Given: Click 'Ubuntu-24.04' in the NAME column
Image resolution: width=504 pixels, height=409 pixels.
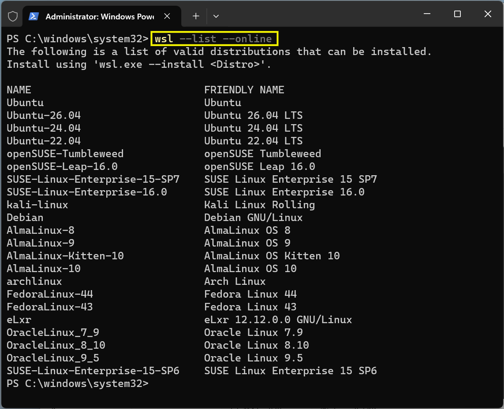Looking at the screenshot, I should pyautogui.click(x=44, y=128).
